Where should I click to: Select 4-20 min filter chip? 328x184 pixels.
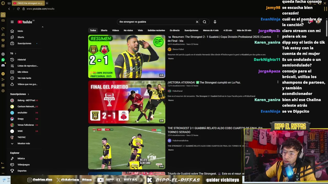[228, 30]
